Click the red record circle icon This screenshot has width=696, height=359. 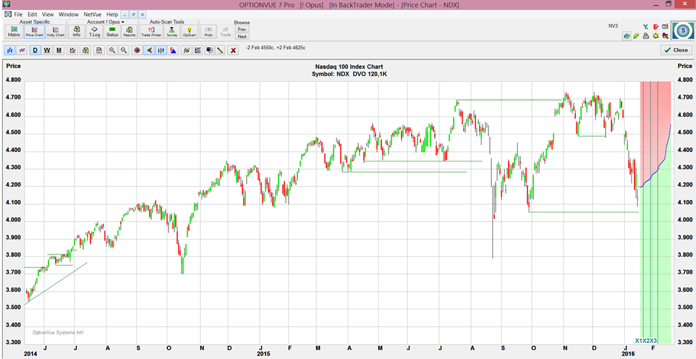[x=137, y=50]
